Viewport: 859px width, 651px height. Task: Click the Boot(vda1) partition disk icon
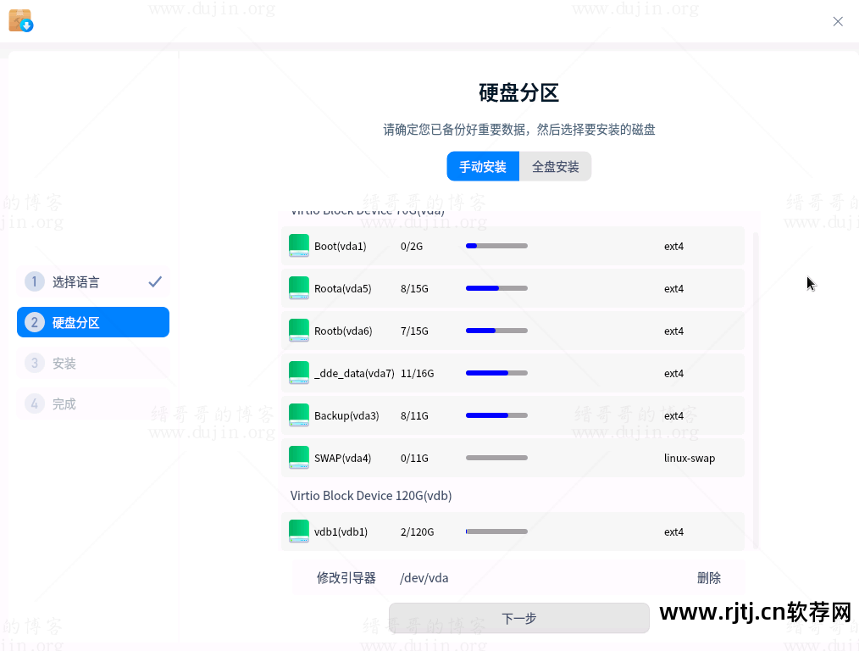pos(299,246)
